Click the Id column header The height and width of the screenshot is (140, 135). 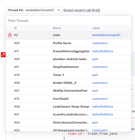point(15,28)
